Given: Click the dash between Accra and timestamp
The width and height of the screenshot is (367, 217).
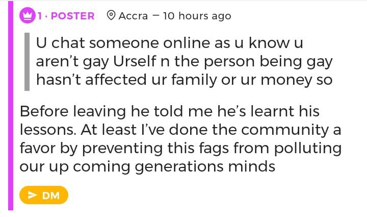Looking at the screenshot, I should click(155, 16).
